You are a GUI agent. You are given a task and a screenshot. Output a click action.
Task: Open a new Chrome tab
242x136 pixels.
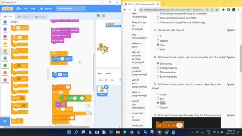[164, 4]
